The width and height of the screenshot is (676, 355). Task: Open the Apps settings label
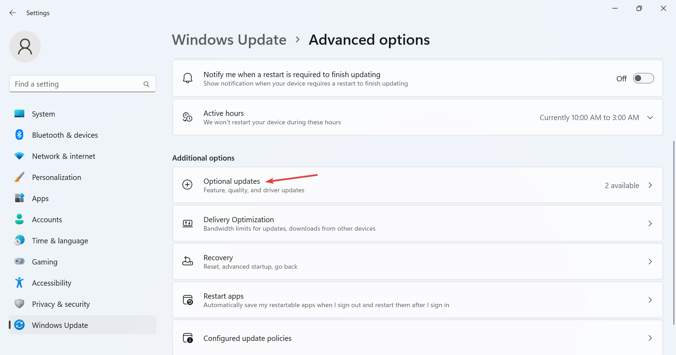(x=40, y=199)
